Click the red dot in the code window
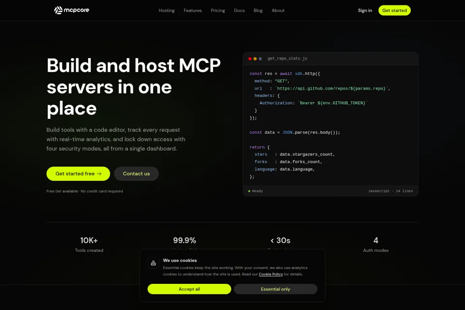The width and height of the screenshot is (465, 310). click(x=250, y=59)
